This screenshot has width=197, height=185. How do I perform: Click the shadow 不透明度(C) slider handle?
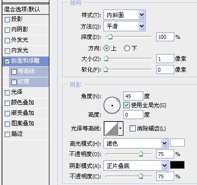coord(141,176)
